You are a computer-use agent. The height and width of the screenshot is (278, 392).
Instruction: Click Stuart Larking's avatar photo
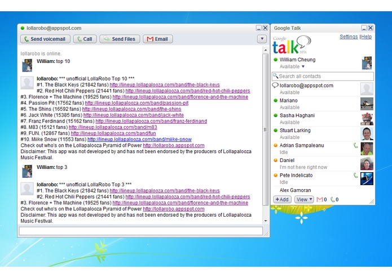(x=367, y=133)
